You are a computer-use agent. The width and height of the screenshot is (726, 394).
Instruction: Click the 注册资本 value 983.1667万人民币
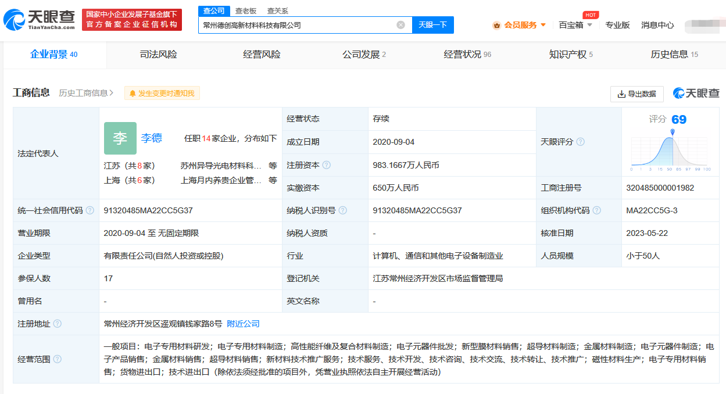pos(406,165)
